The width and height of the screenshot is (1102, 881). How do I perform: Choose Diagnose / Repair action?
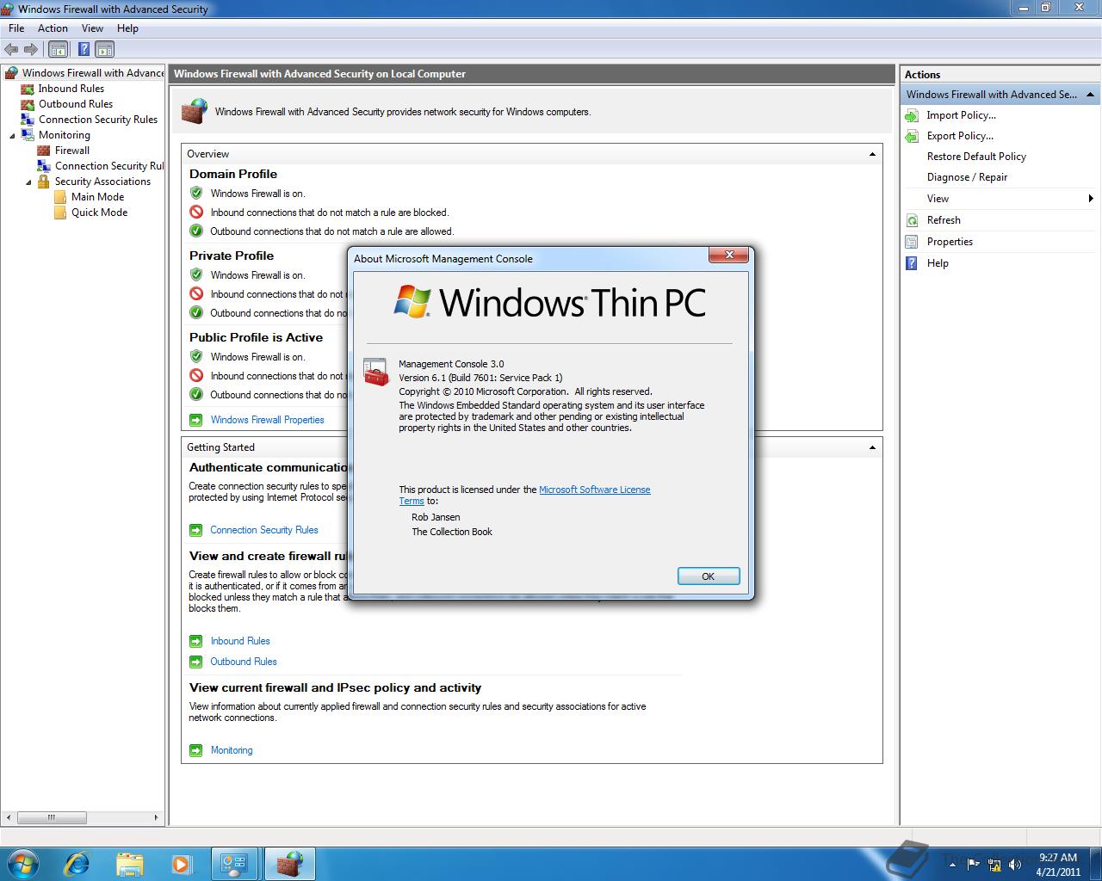click(x=967, y=177)
